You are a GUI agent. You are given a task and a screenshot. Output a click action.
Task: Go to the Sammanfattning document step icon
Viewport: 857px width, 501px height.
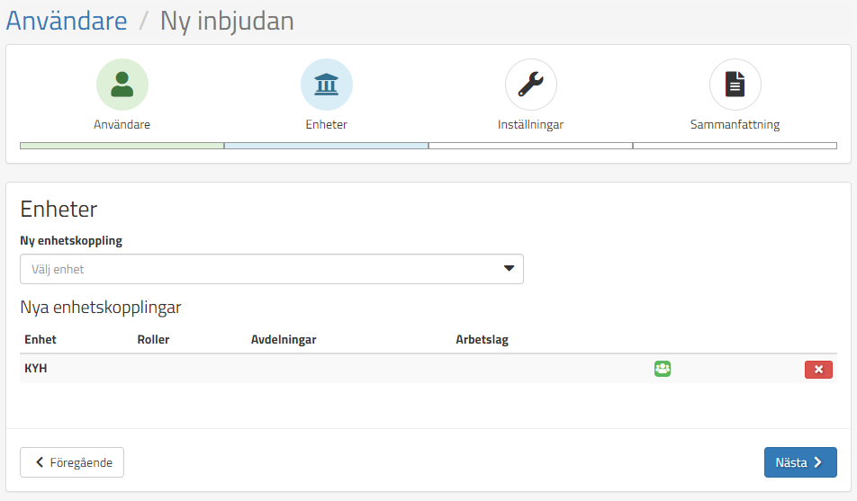click(735, 85)
